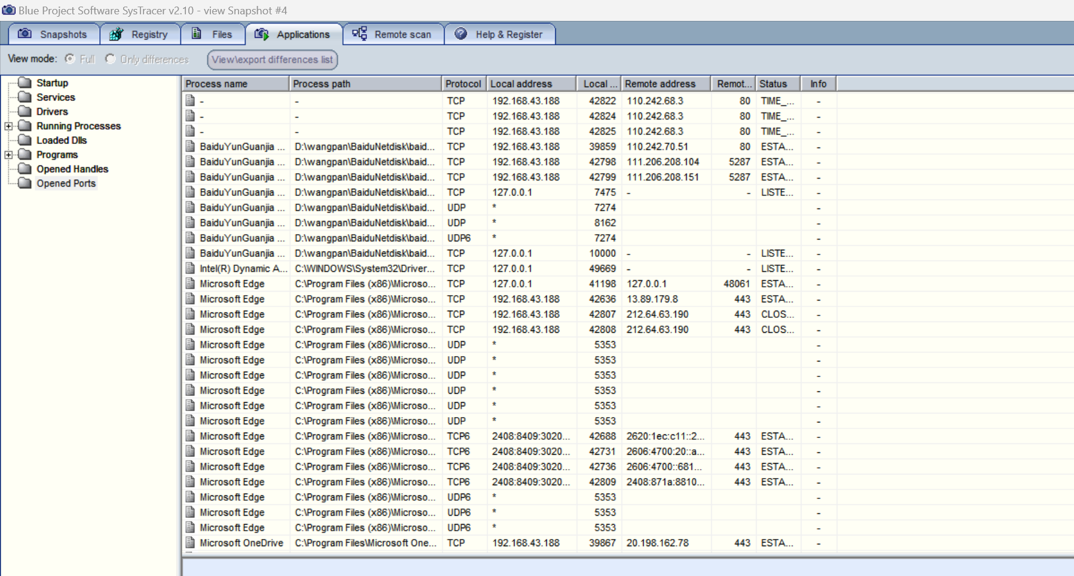This screenshot has width=1074, height=576.
Task: Sort by Local address column header
Action: [x=531, y=84]
